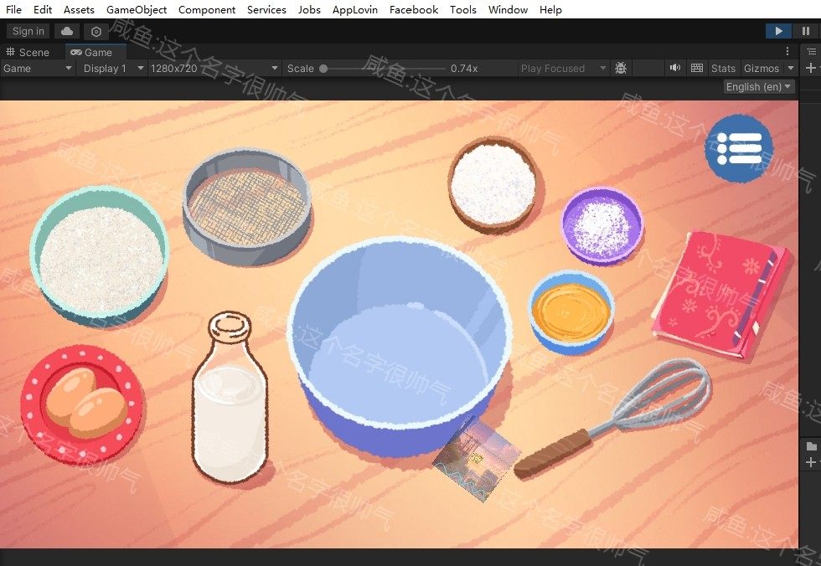The image size is (821, 566).
Task: Open the Gizmos dropdown arrow
Action: coord(790,68)
